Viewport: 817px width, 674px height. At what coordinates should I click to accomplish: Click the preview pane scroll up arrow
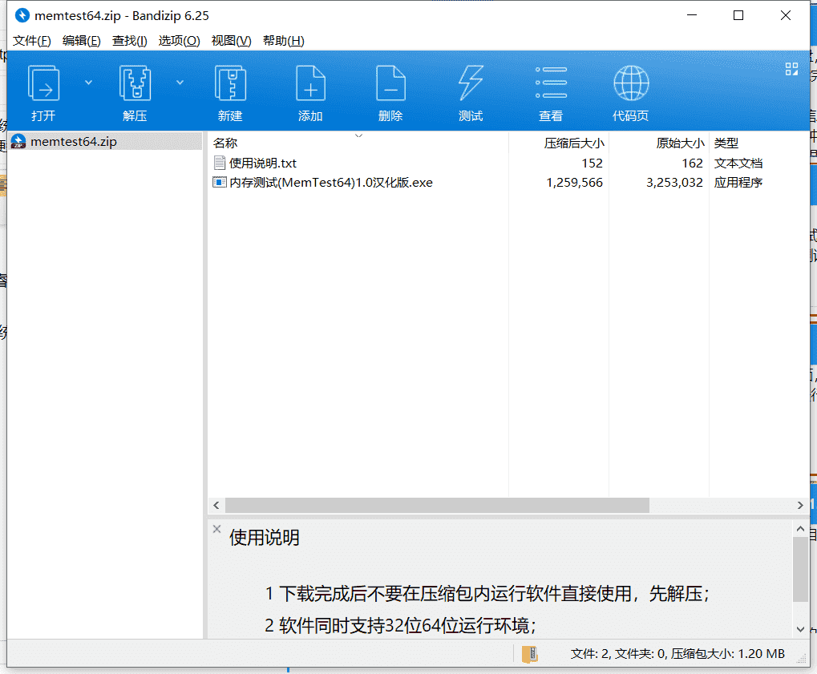(x=800, y=529)
